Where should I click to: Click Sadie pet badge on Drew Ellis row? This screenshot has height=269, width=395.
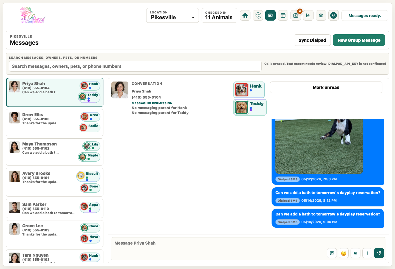pos(89,128)
